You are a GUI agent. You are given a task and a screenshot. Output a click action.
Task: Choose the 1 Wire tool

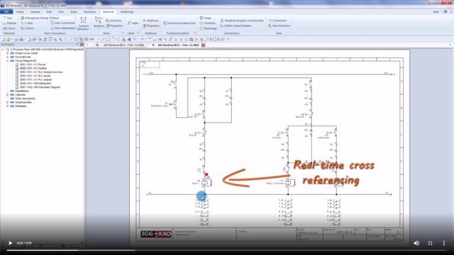27,23
